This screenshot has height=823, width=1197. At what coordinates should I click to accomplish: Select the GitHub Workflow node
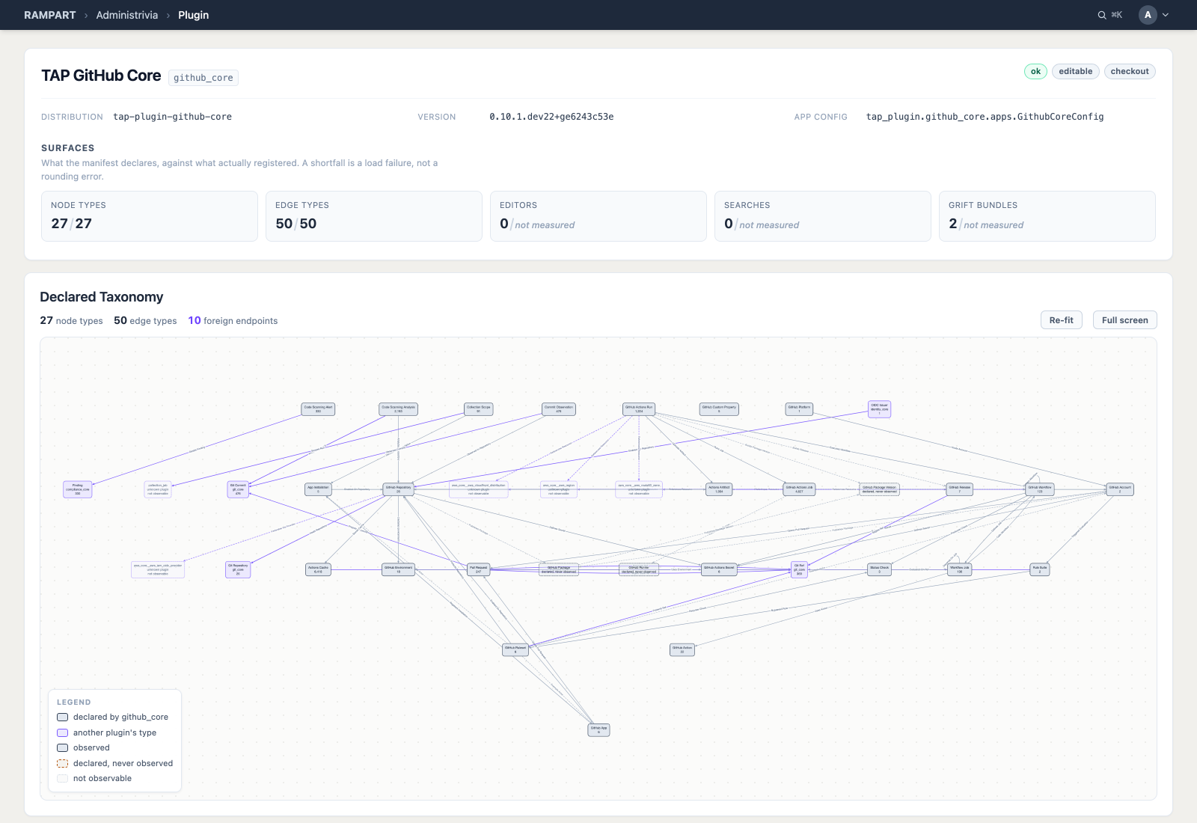[x=1039, y=489]
